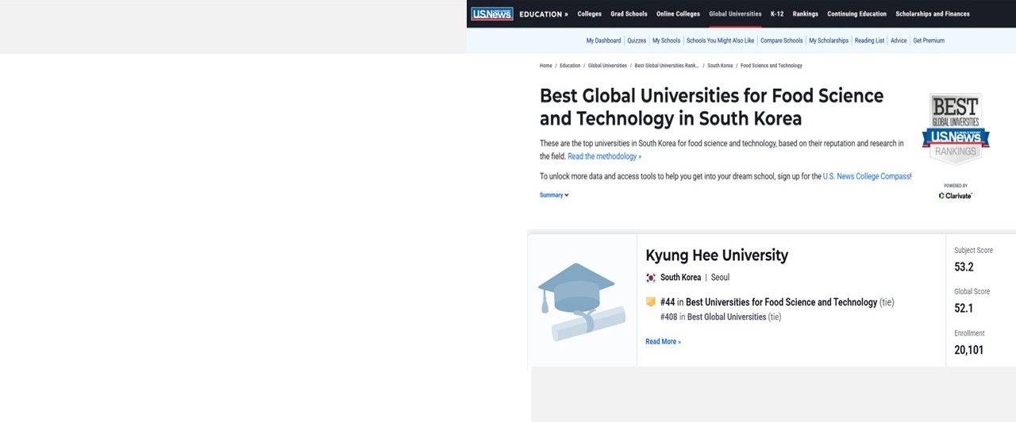Open the Reading List link
The width and height of the screenshot is (1016, 422).
(870, 40)
